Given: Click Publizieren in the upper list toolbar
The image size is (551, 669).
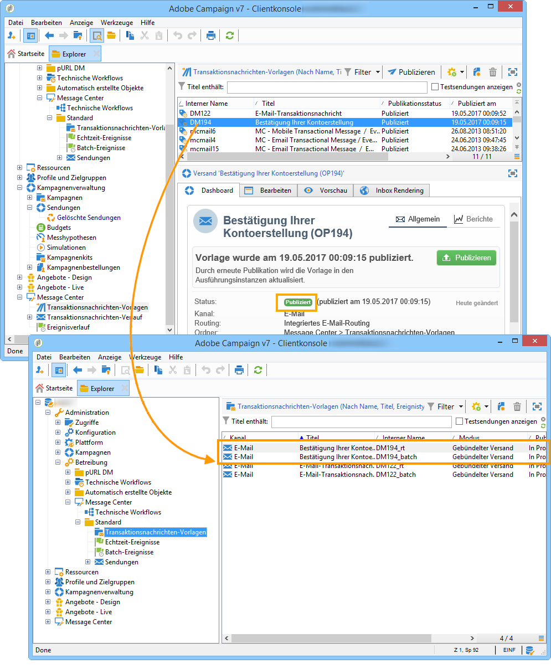Looking at the screenshot, I should coord(411,72).
